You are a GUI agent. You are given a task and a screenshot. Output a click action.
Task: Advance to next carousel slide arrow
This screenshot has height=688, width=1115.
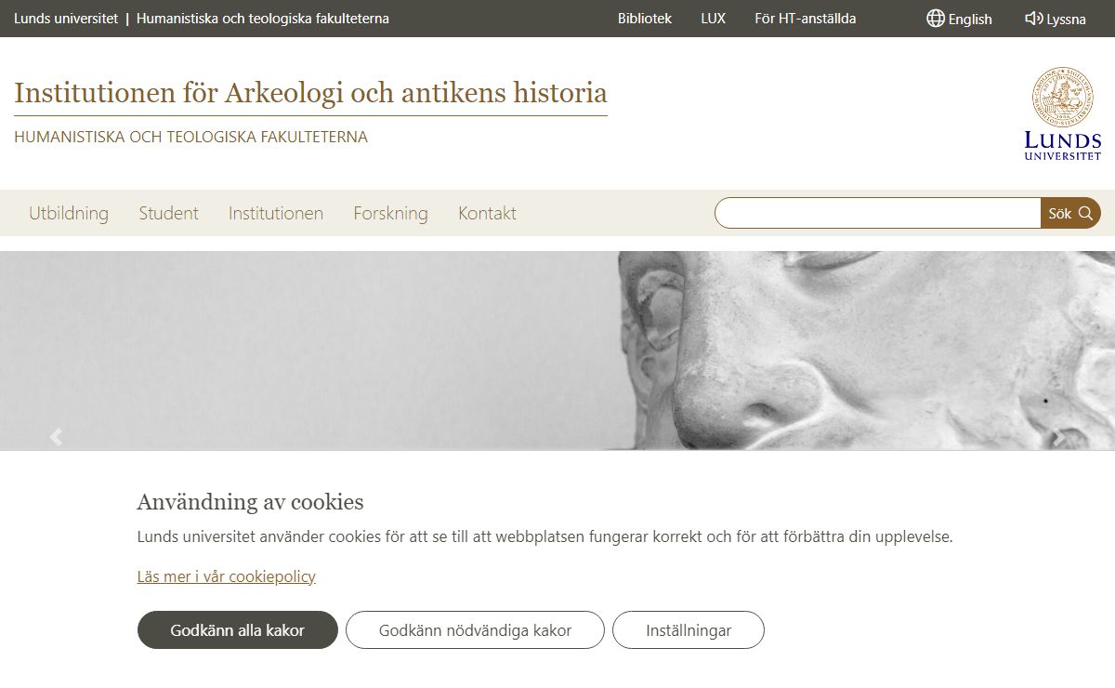click(x=1058, y=437)
